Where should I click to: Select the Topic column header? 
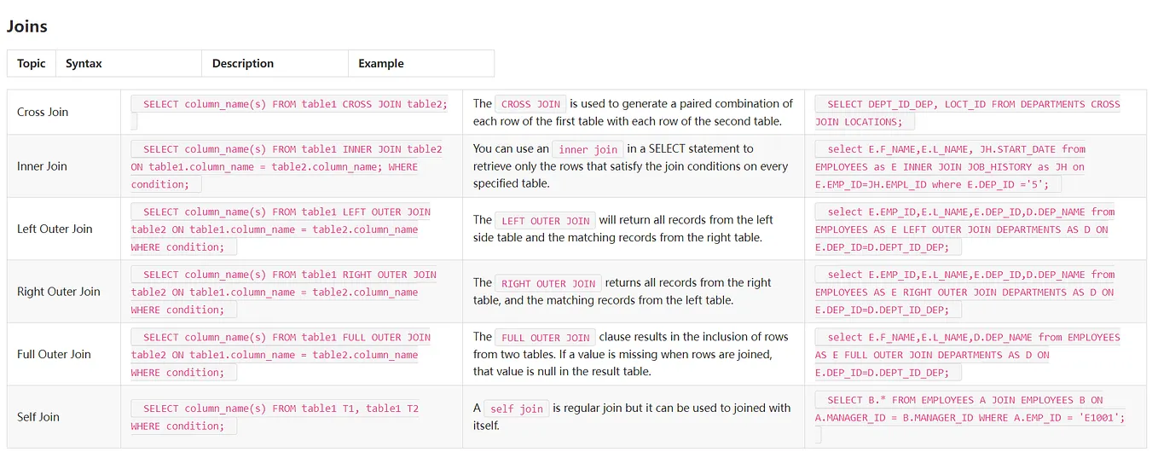(32, 63)
